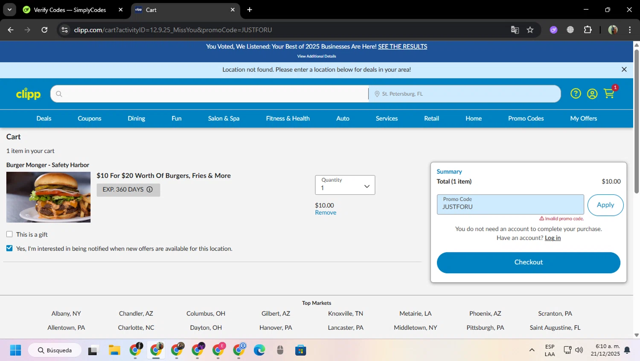Open the Salon & Spa menu
The height and width of the screenshot is (361, 640).
(224, 118)
